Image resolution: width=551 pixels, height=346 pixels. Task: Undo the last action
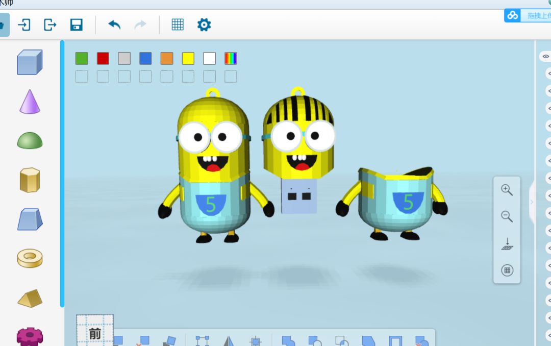pyautogui.click(x=114, y=24)
